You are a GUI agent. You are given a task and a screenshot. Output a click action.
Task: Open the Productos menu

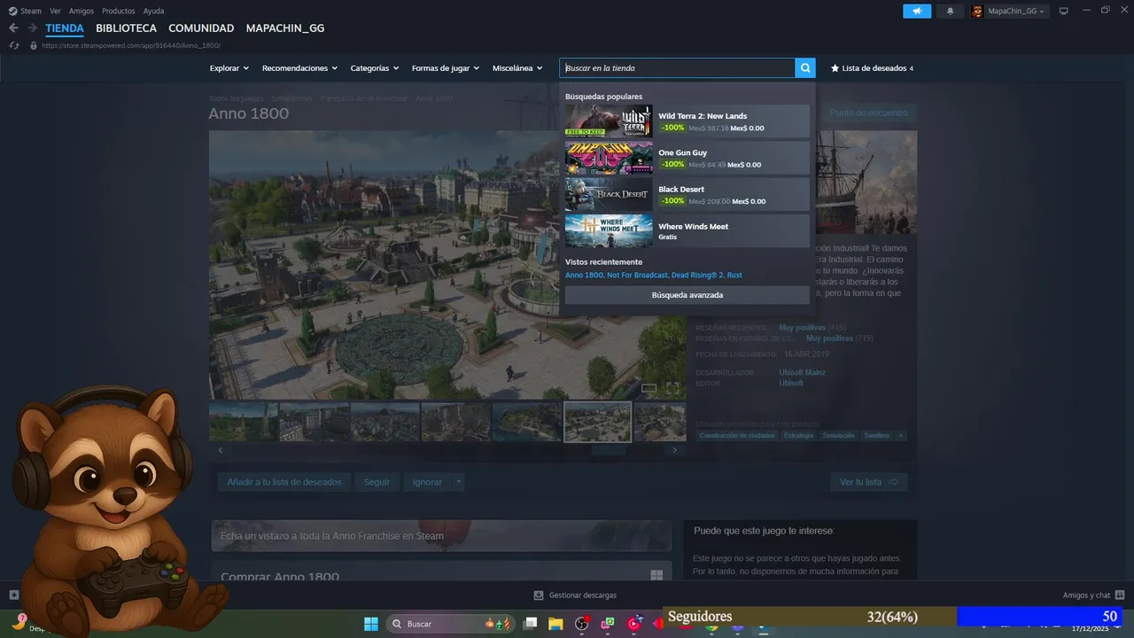coord(118,11)
